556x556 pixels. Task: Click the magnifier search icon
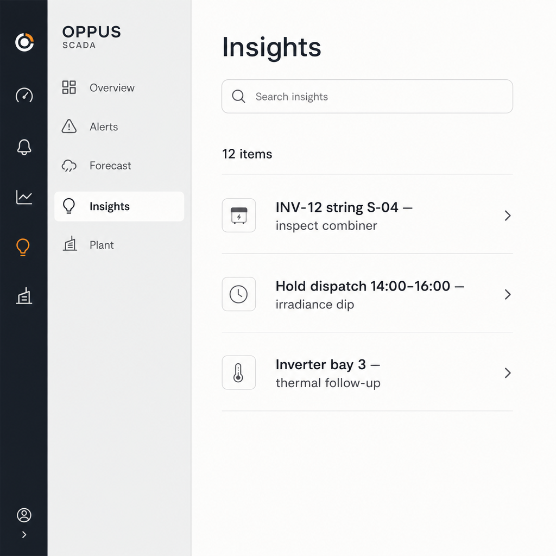click(239, 97)
